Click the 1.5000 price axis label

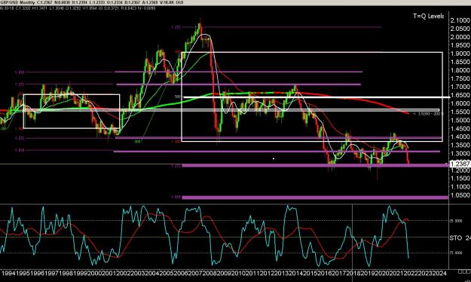[460, 120]
